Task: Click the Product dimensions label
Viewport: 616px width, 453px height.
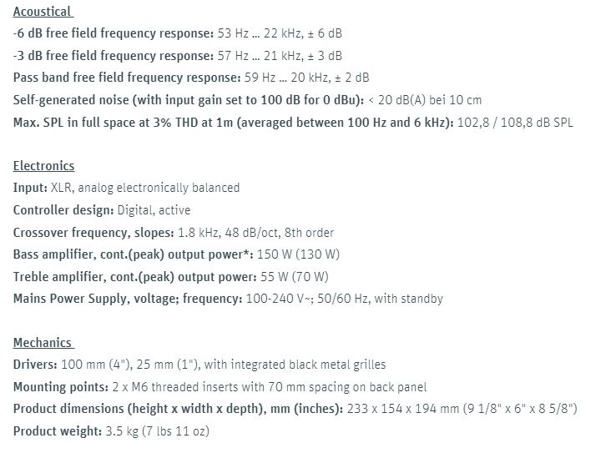Action: 179,409
